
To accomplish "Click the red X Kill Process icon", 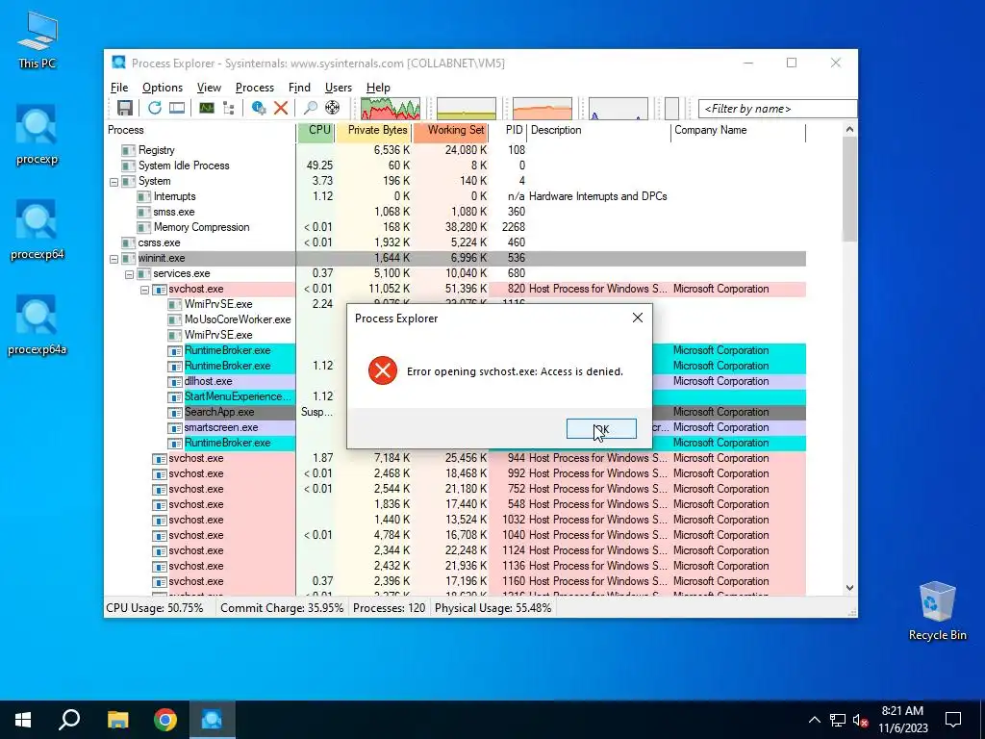I will [281, 108].
